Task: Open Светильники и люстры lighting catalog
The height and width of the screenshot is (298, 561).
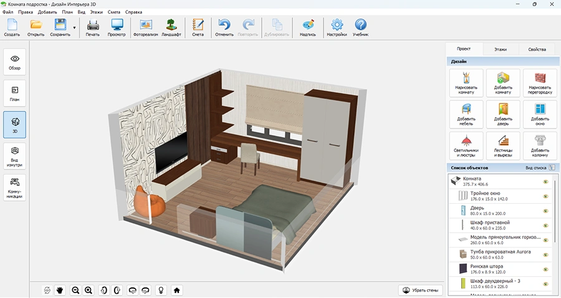Action: point(466,146)
